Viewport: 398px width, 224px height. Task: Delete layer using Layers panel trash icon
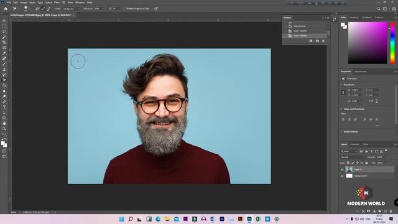point(391,212)
